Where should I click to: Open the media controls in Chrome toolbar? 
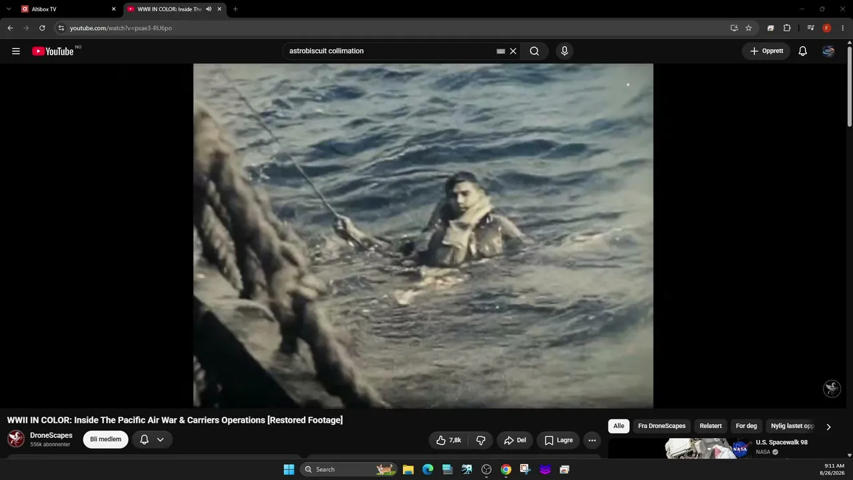pyautogui.click(x=810, y=28)
